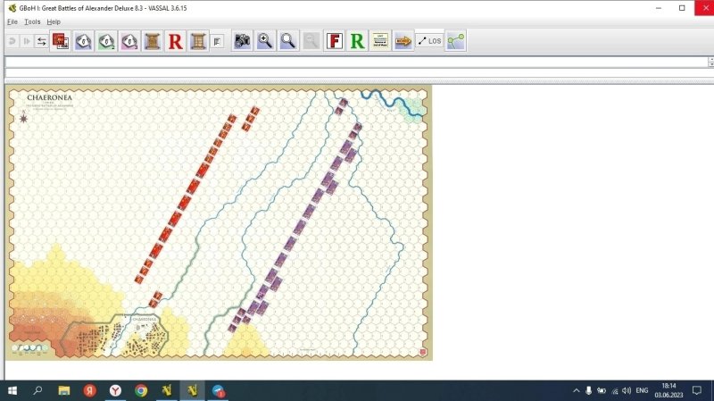Open Telegram from the taskbar
Screen dimensions: 714x401
coord(218,390)
